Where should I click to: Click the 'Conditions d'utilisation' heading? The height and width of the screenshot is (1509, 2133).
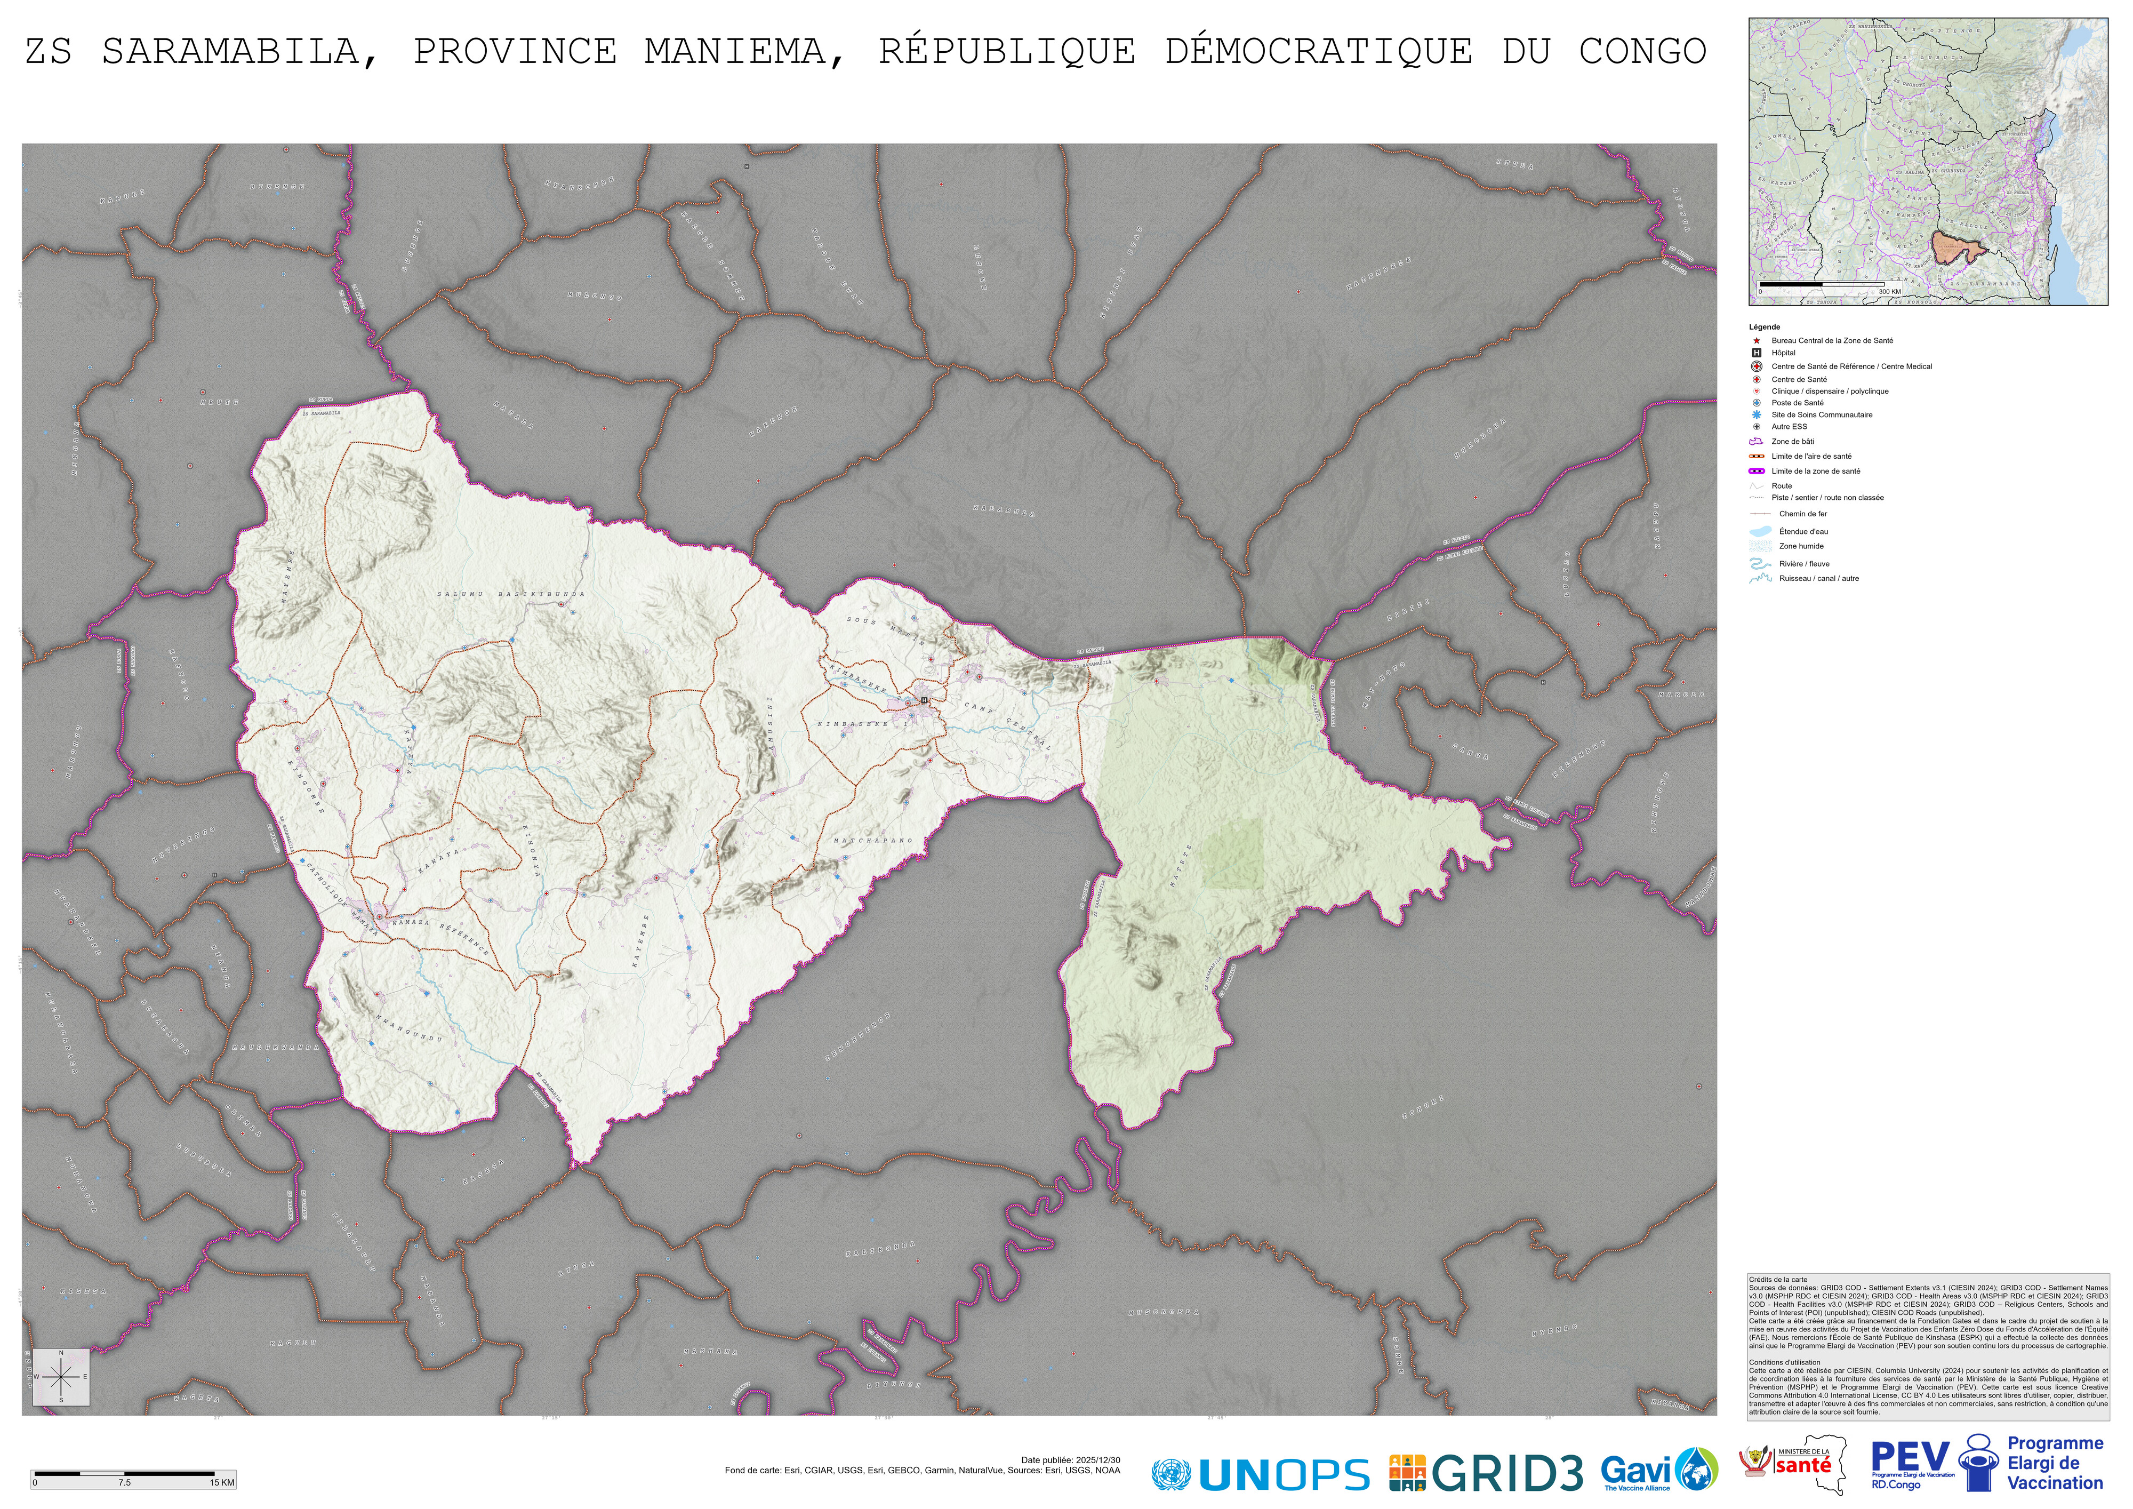point(1785,1362)
